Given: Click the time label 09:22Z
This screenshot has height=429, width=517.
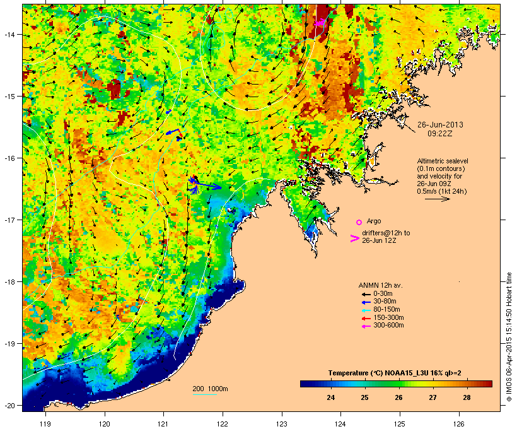Looking at the screenshot, I should (440, 133).
